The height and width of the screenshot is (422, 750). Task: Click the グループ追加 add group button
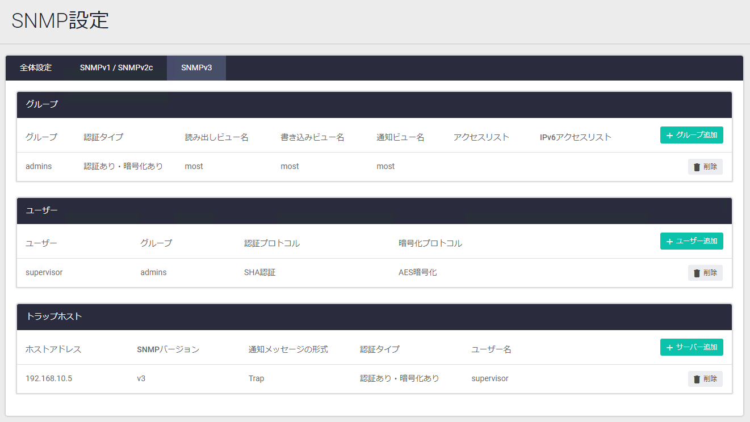click(691, 135)
